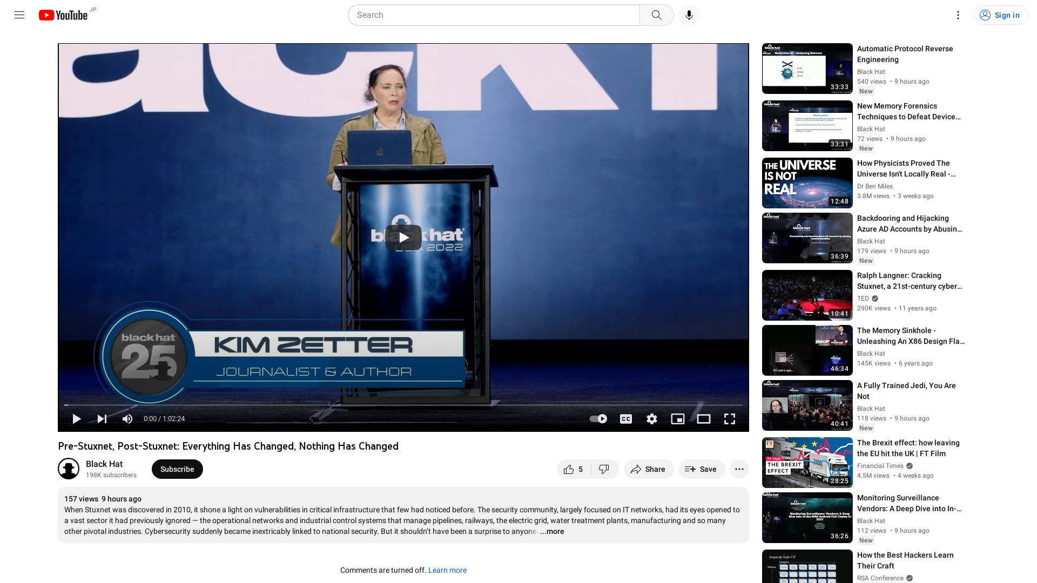Toggle autoplay switch in player controls
The image size is (1037, 583).
[x=598, y=419]
